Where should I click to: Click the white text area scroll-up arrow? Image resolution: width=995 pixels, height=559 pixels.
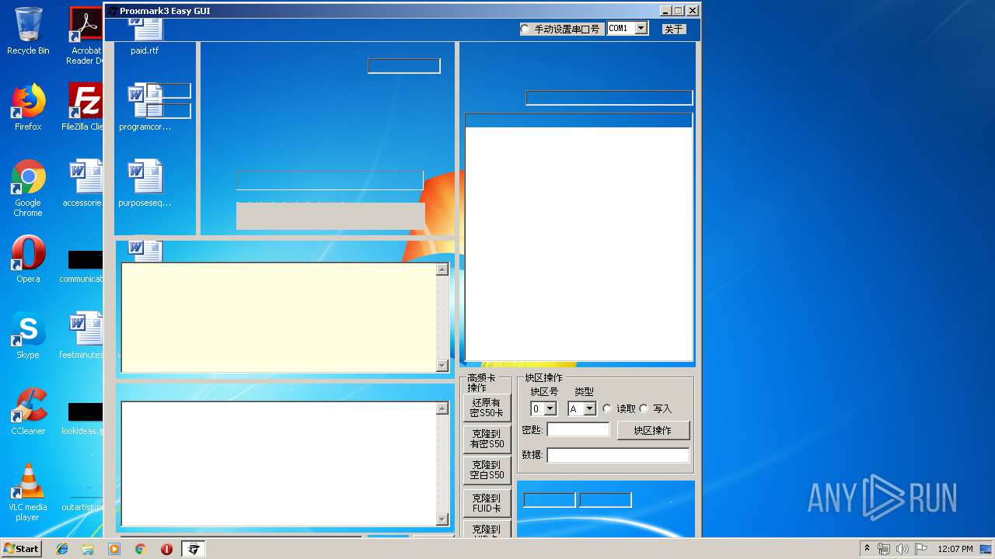tap(442, 408)
